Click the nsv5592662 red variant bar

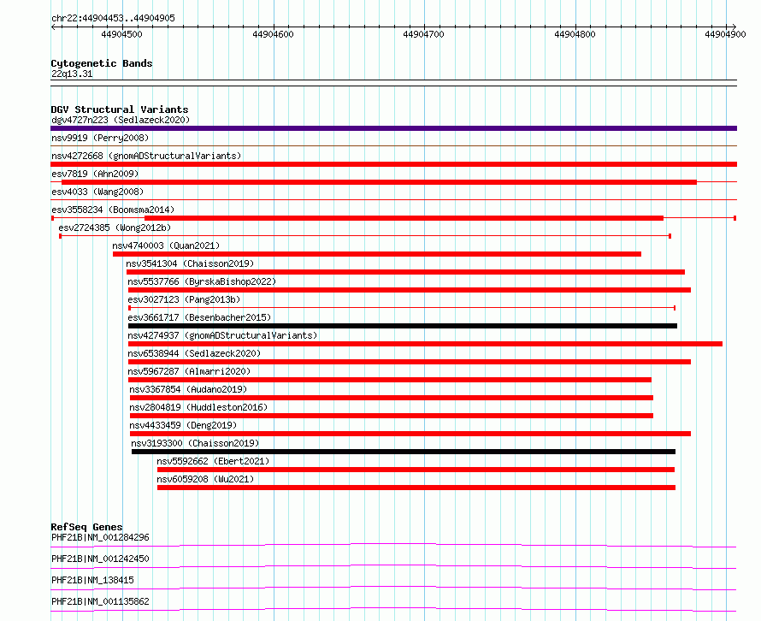pyautogui.click(x=416, y=470)
